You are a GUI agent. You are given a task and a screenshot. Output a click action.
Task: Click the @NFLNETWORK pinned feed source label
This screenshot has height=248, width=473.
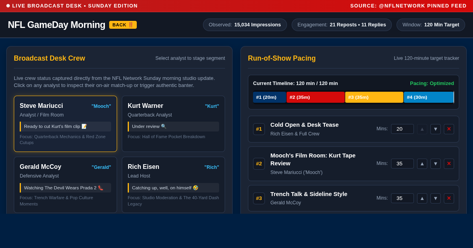408,6
